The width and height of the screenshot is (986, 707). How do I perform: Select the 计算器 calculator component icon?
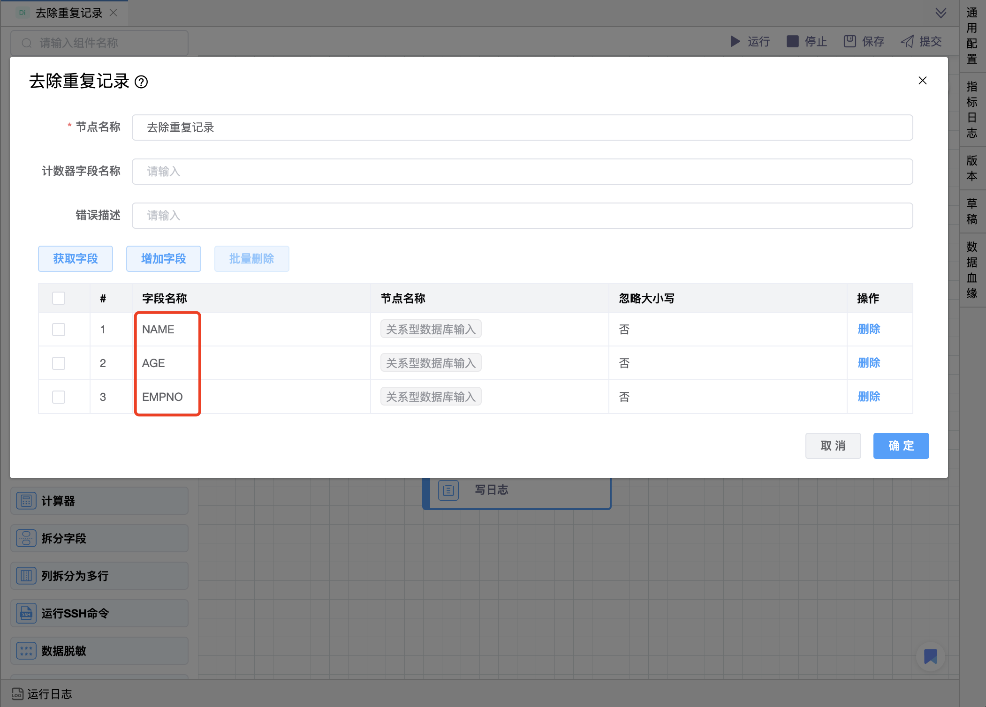(x=26, y=501)
